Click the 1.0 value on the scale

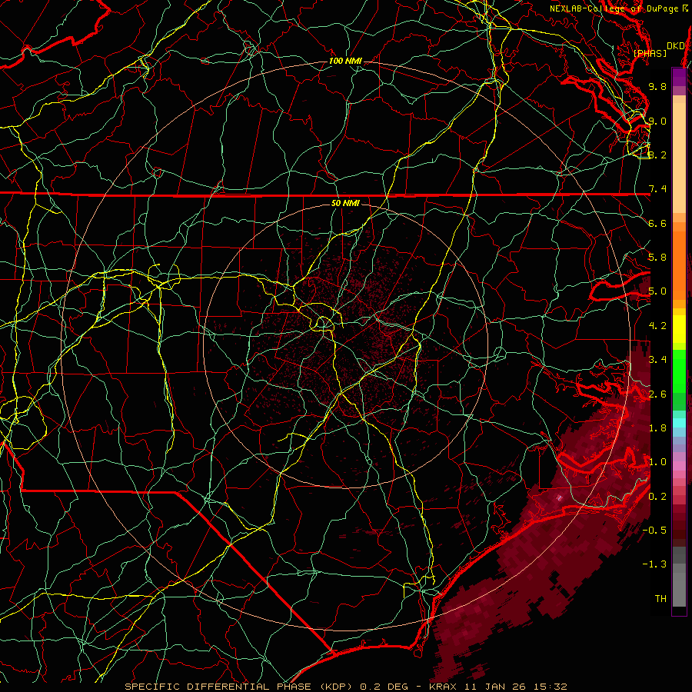click(657, 462)
